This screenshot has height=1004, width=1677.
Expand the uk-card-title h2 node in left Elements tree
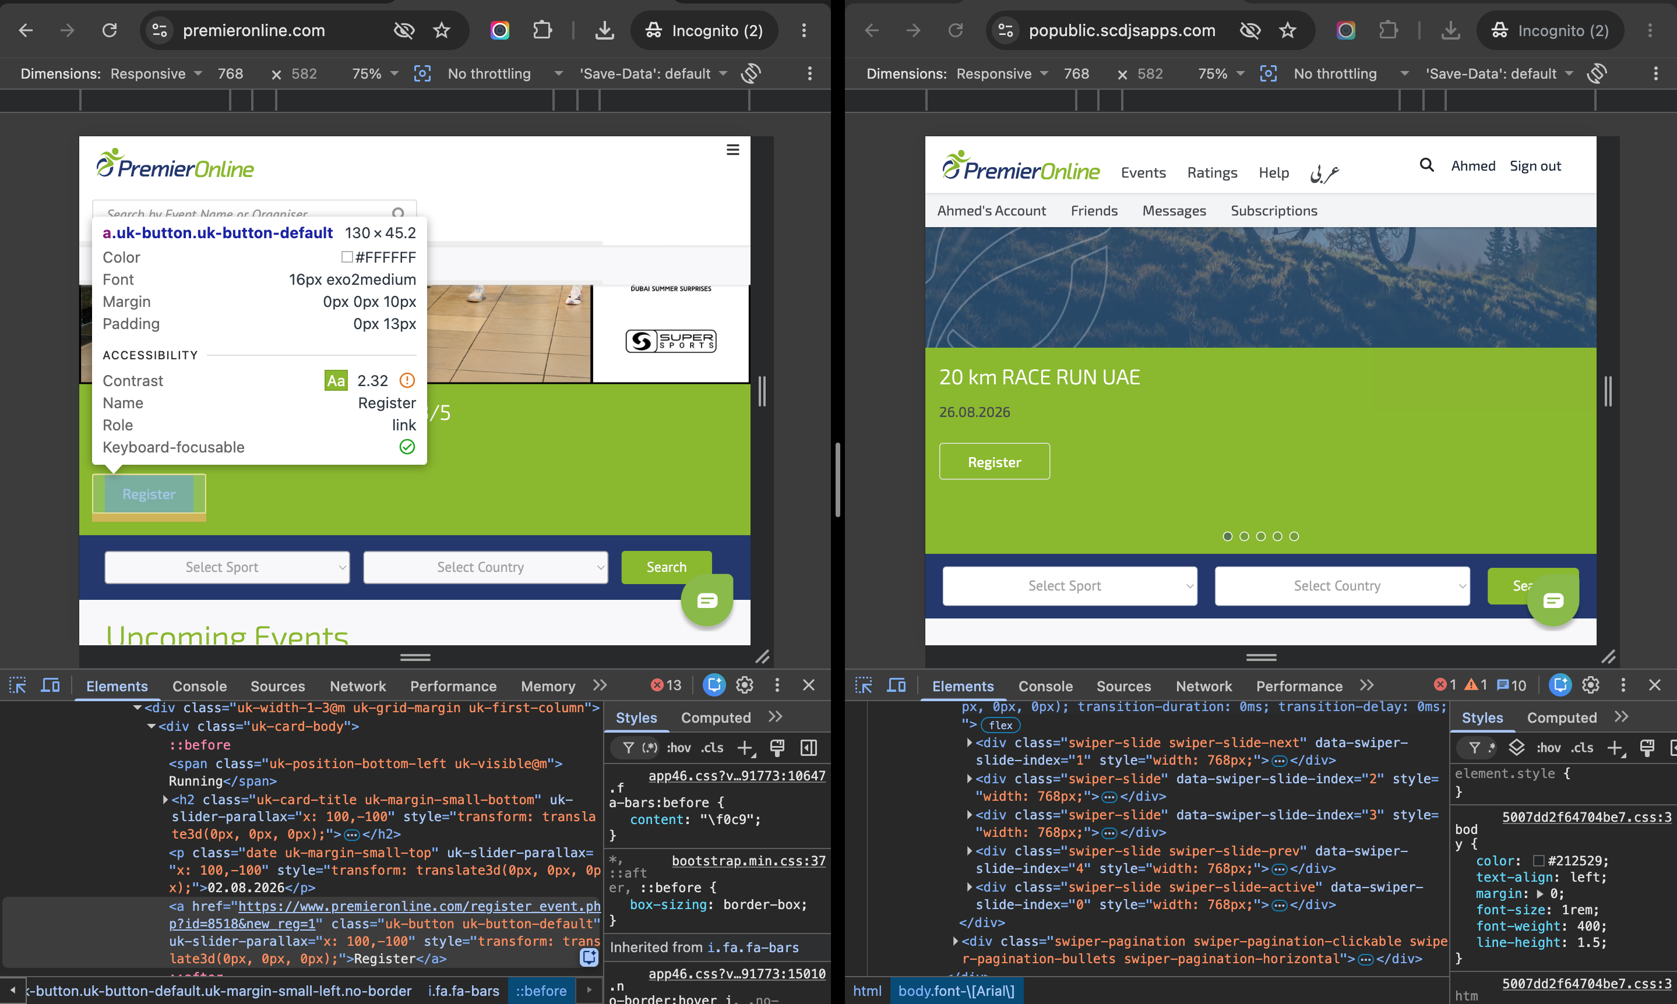[x=165, y=800]
